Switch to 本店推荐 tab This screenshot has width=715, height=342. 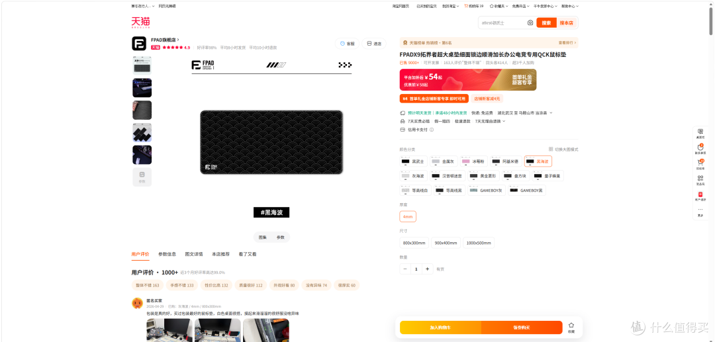[x=220, y=254]
